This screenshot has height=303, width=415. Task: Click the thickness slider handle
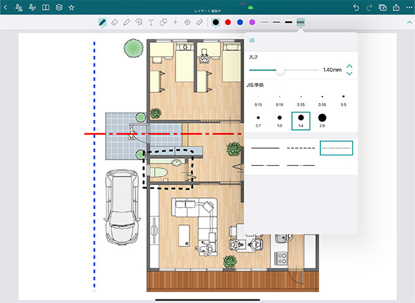point(280,70)
